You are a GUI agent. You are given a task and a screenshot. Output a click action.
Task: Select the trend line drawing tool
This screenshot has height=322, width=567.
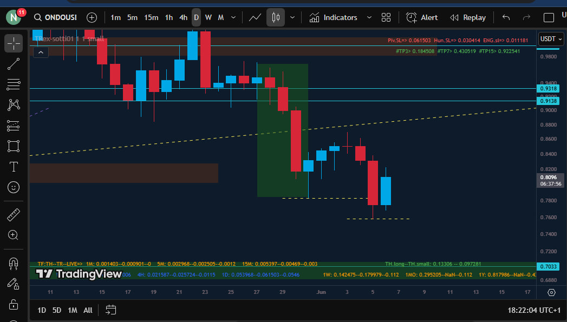[x=14, y=64]
